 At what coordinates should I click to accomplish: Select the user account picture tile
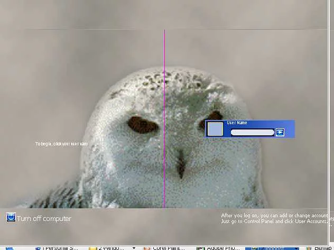point(215,129)
